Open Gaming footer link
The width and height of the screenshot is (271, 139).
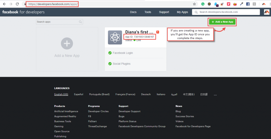(x=59, y=126)
